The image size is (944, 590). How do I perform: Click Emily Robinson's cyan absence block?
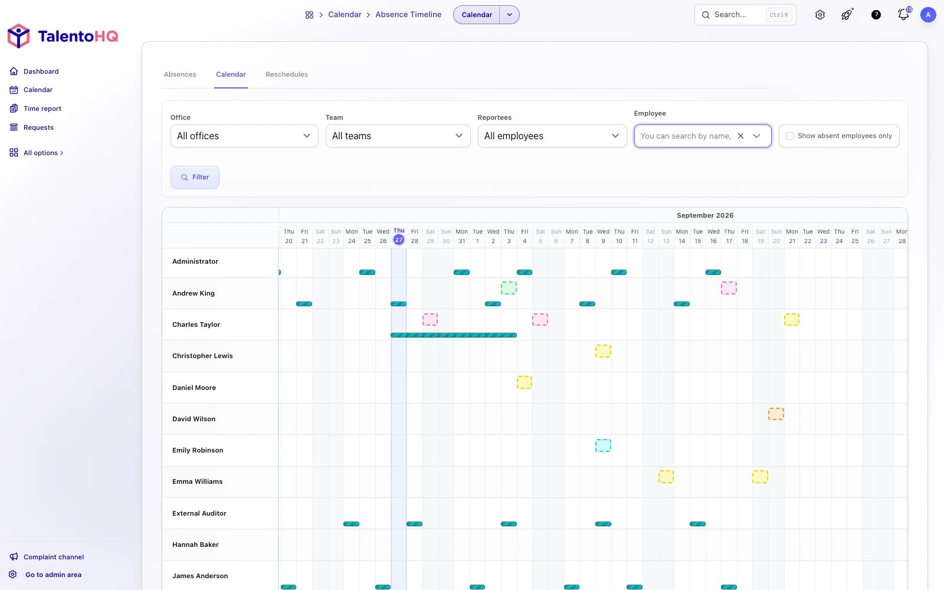(x=603, y=445)
